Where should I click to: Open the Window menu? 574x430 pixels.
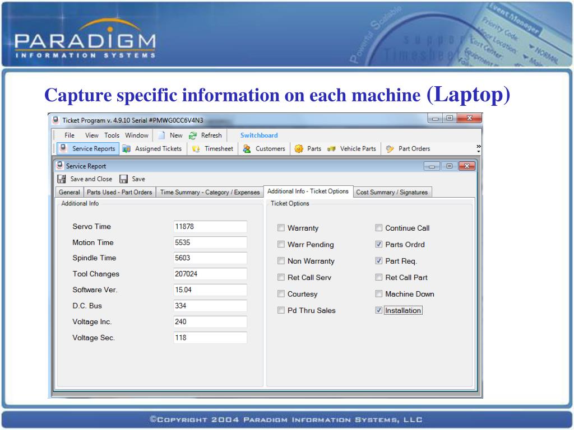pos(137,135)
